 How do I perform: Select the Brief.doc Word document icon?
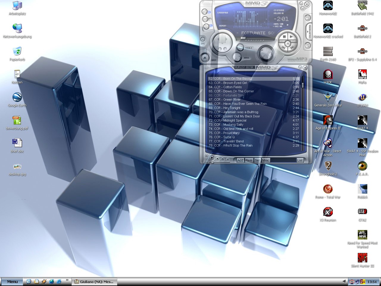tap(17, 146)
